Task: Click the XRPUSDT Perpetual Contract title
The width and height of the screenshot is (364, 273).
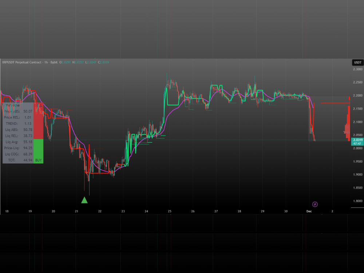Action: 21,62
